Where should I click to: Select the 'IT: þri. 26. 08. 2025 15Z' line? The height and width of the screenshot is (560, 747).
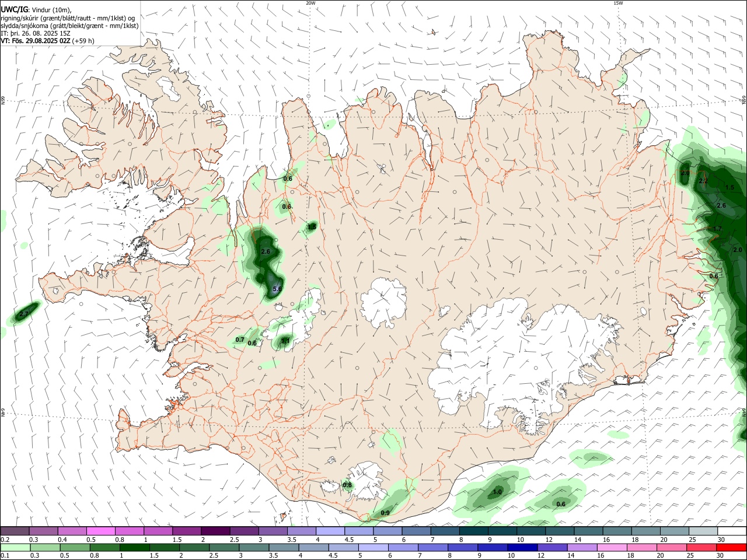(x=35, y=33)
